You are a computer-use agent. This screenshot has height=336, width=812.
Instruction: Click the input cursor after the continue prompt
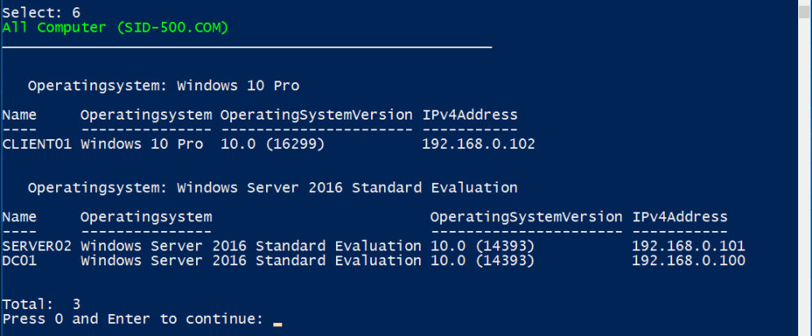(277, 321)
